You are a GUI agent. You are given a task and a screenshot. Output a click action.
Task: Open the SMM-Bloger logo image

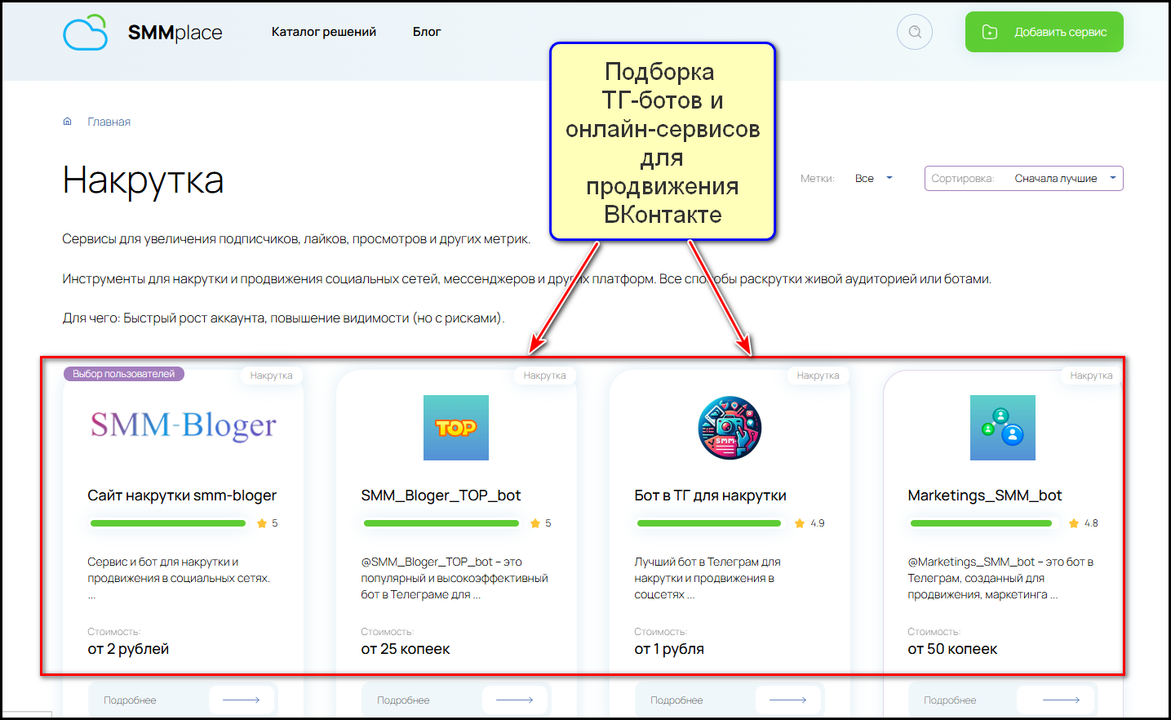coord(183,426)
